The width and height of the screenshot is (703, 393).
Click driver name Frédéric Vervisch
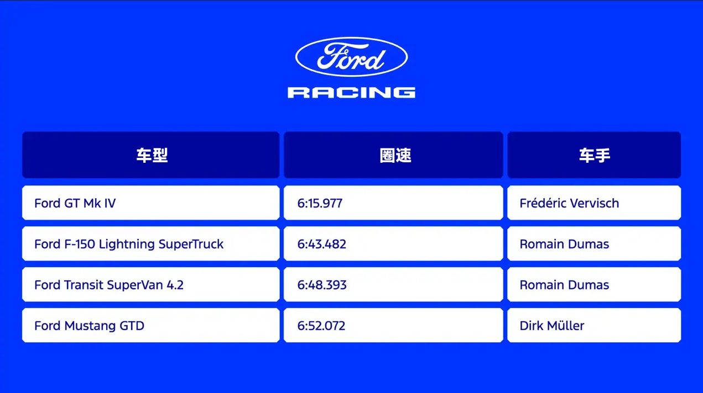569,203
